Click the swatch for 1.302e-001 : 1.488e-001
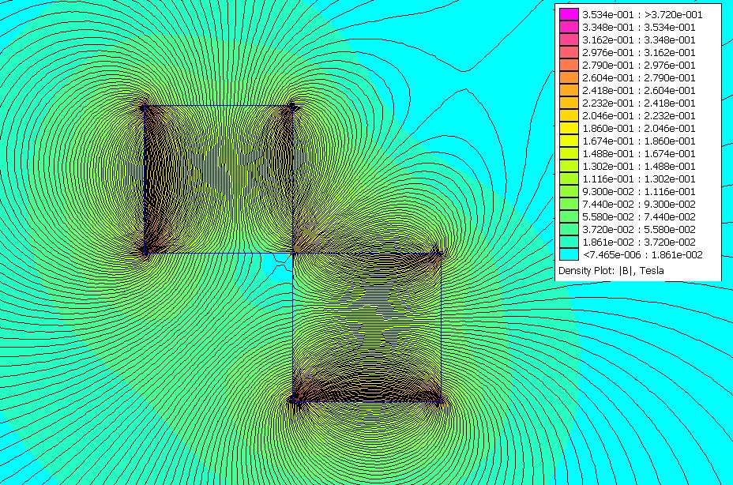 pyautogui.click(x=569, y=166)
